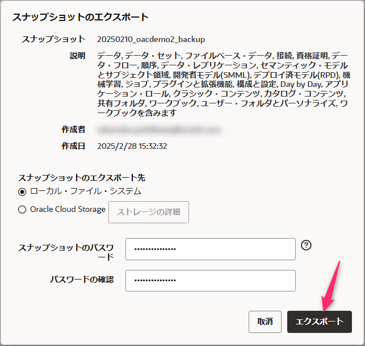Click the エクスポート button
This screenshot has width=365, height=346.
click(320, 322)
